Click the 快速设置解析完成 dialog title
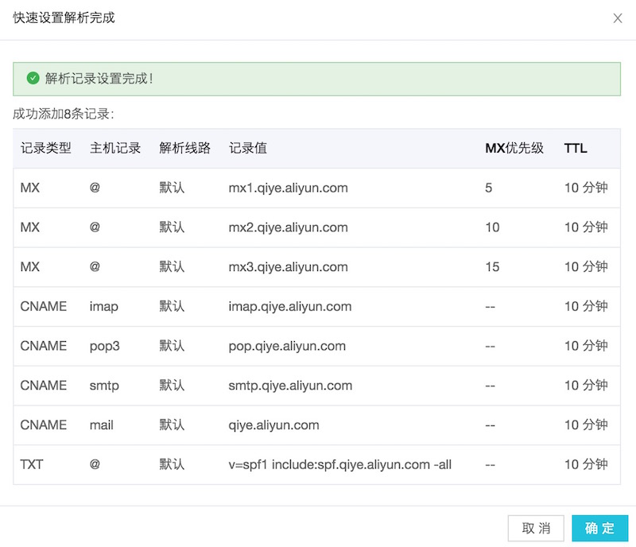 [x=64, y=17]
